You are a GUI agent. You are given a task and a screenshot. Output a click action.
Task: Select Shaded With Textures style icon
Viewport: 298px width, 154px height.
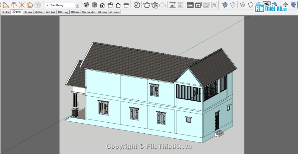pos(267,4)
